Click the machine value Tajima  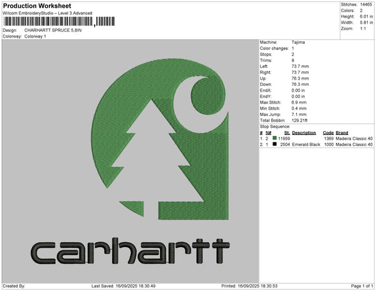tap(298, 42)
